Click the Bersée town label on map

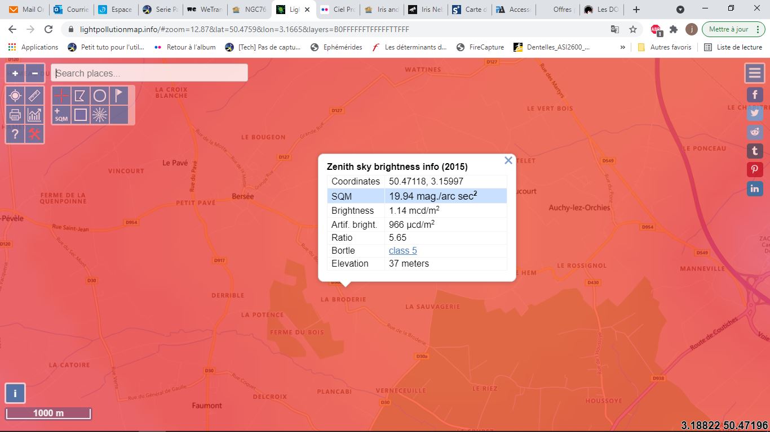point(243,196)
